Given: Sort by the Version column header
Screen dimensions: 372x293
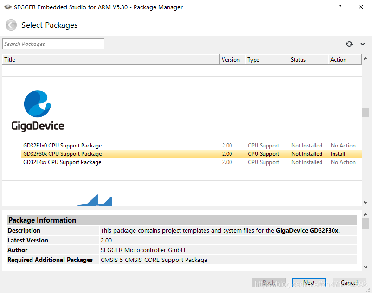Looking at the screenshot, I should pyautogui.click(x=232, y=60).
